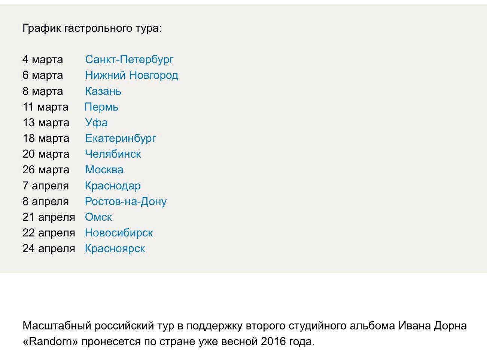Follow the Уфа link

(97, 123)
